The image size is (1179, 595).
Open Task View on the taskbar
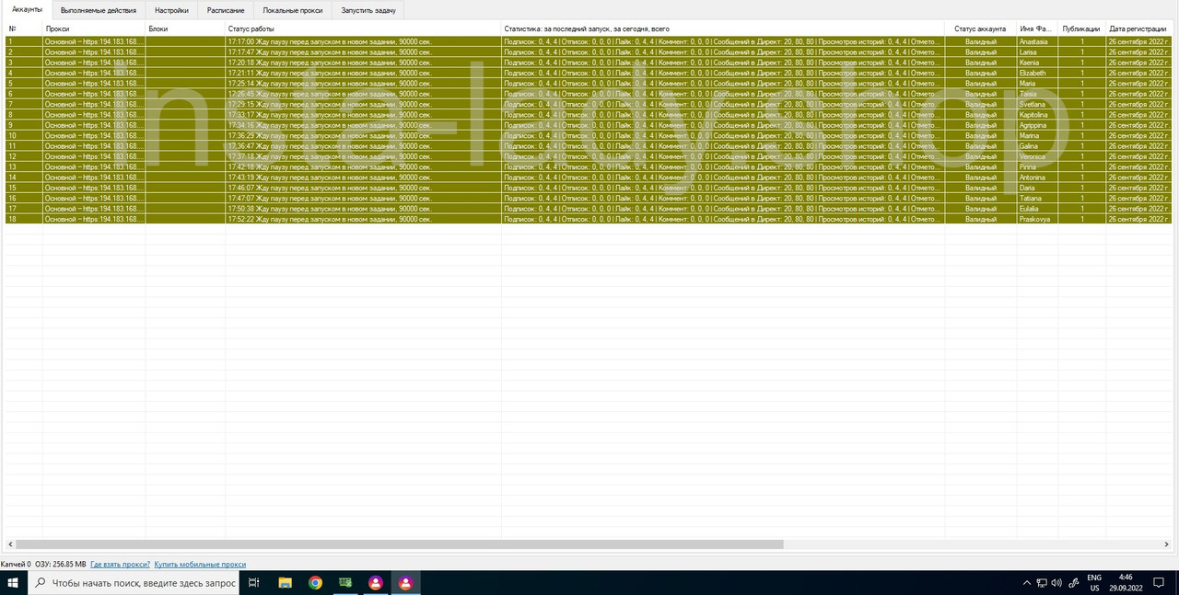255,583
